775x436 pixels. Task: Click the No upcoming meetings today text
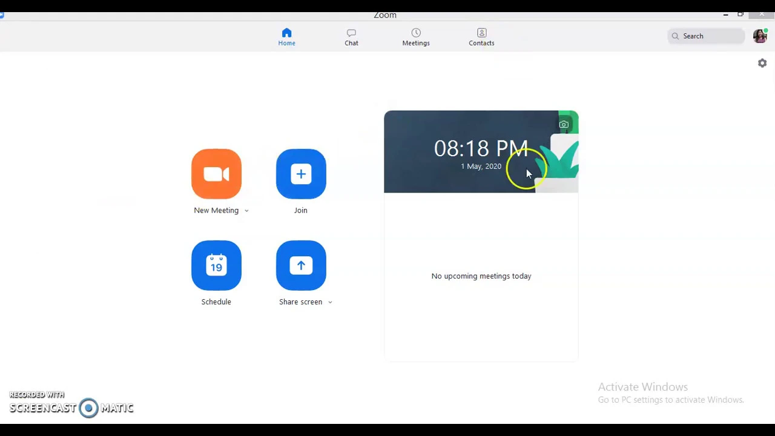pos(481,276)
